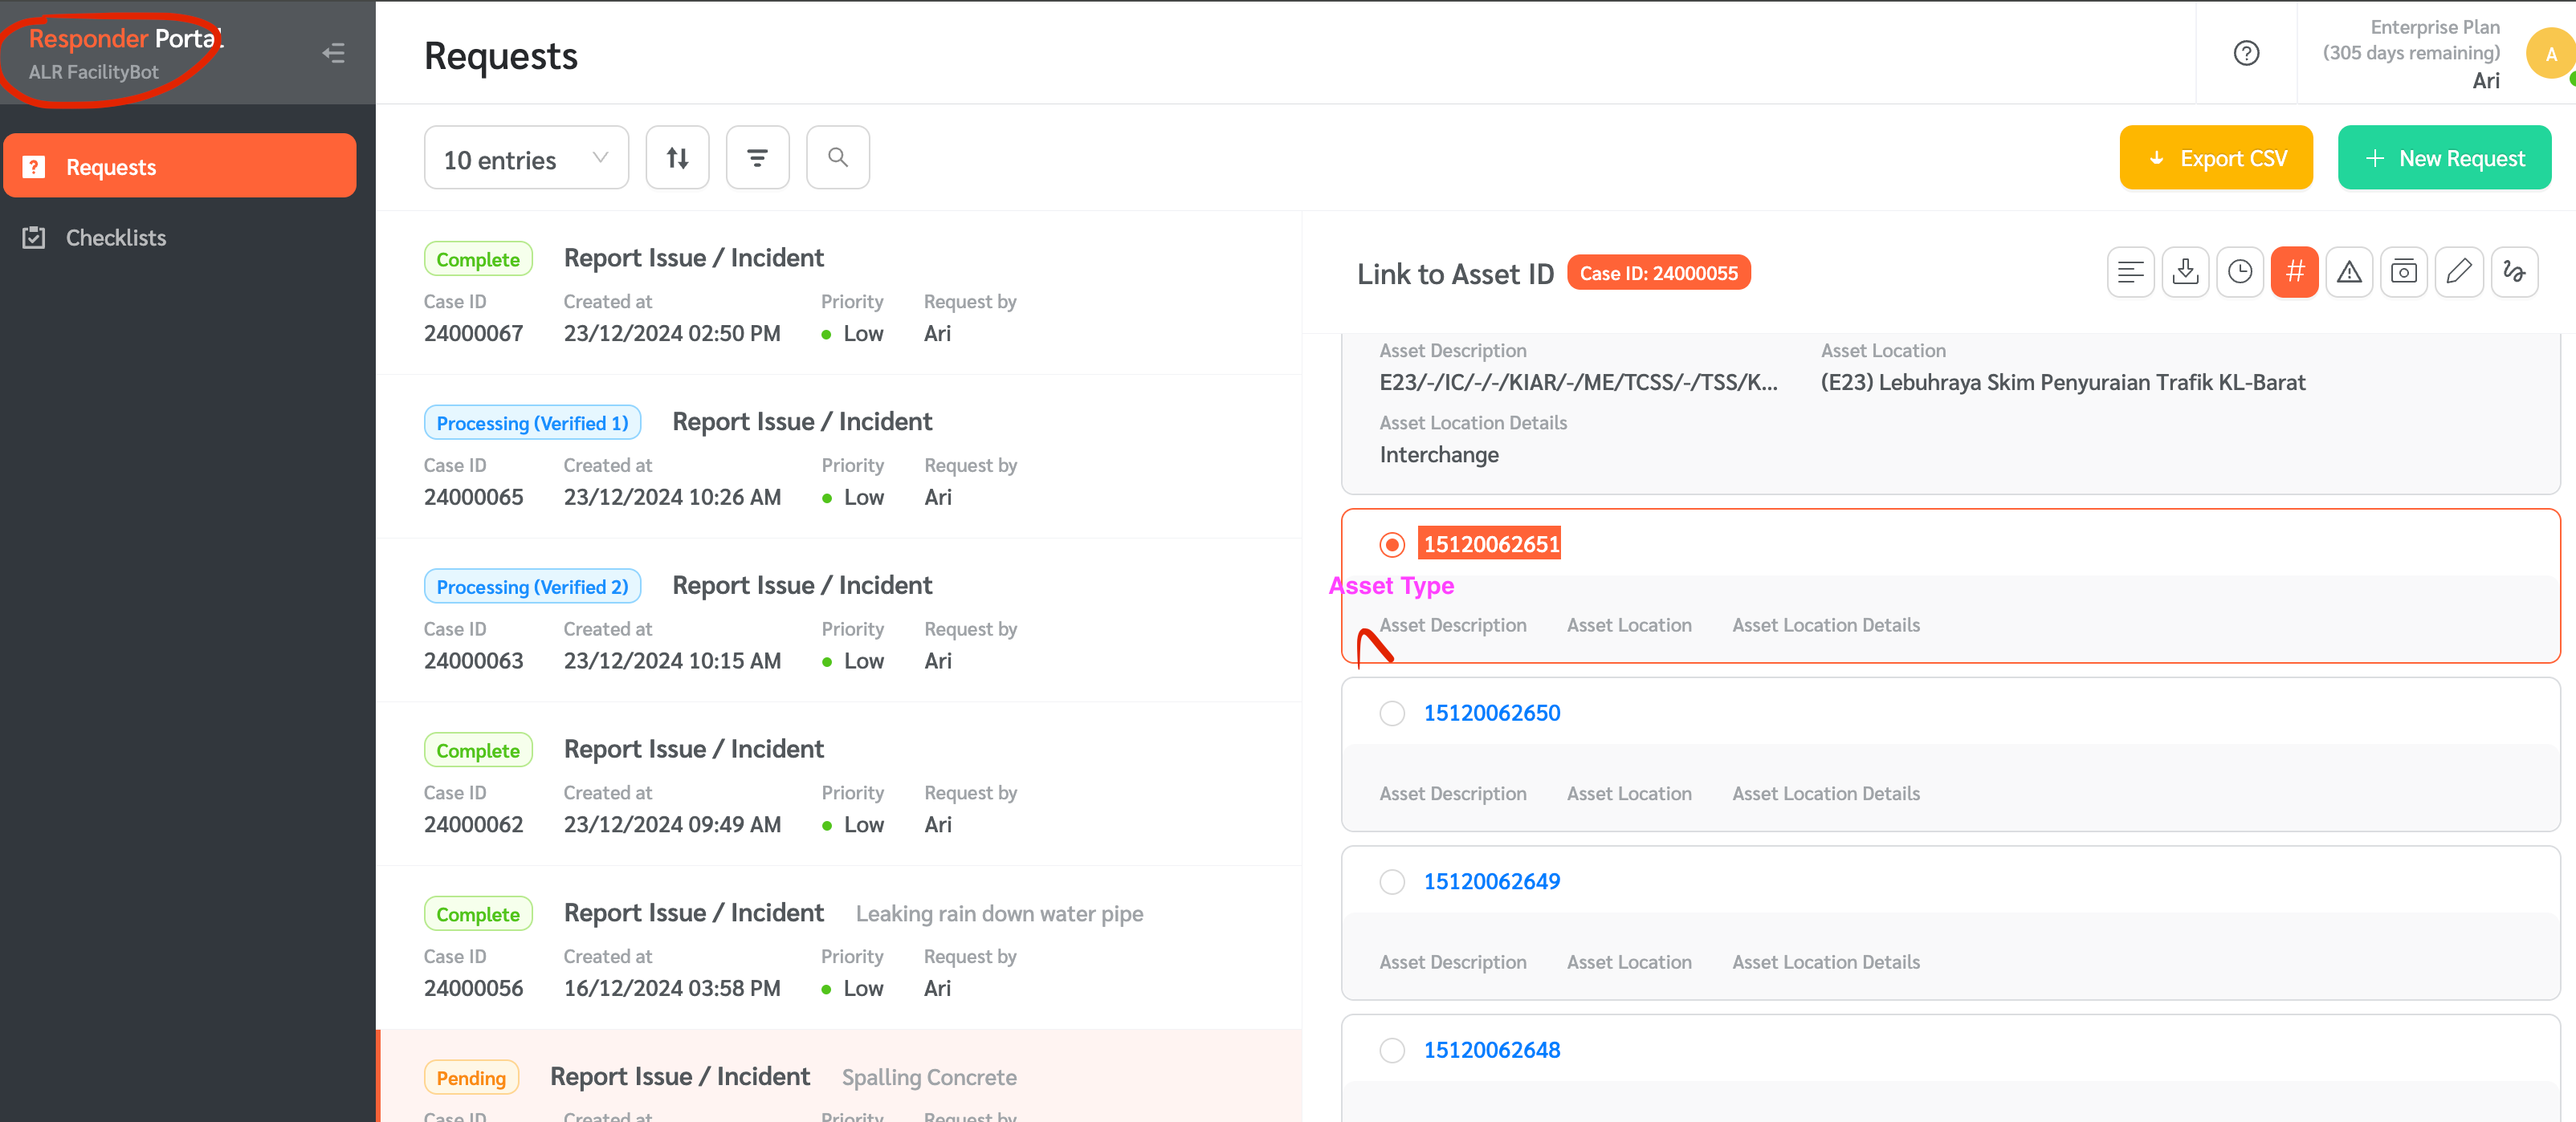
Task: Open the Spalling Concrete pending request
Action: pos(838,1077)
